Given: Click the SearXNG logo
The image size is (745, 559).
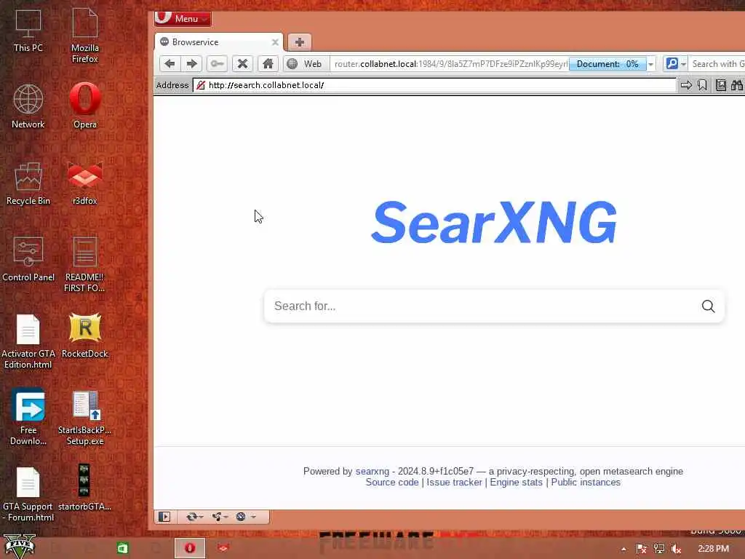Looking at the screenshot, I should [494, 222].
